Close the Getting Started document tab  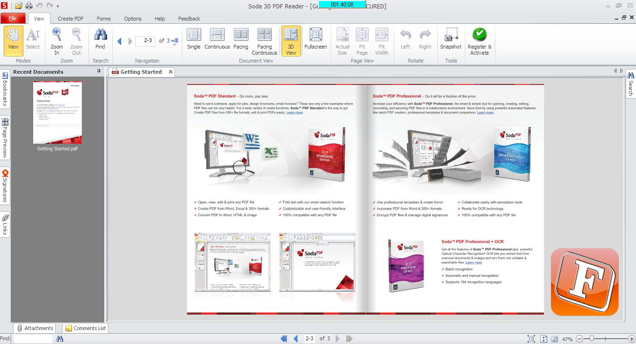click(x=171, y=72)
